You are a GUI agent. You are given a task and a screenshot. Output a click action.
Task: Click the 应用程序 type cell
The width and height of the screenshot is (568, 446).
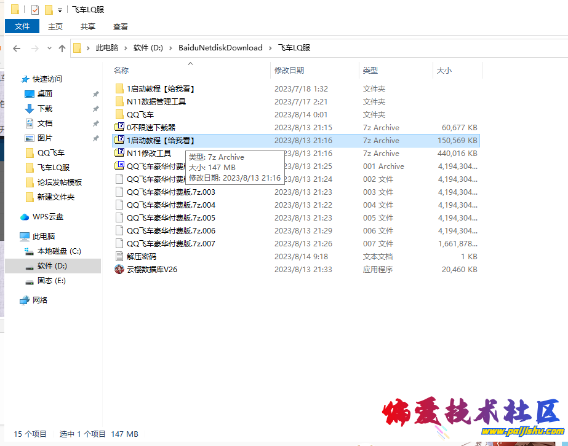(x=378, y=270)
